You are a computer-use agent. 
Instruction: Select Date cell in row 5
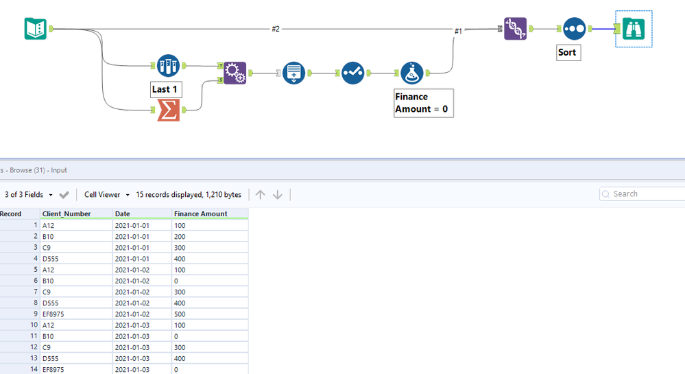click(x=143, y=270)
